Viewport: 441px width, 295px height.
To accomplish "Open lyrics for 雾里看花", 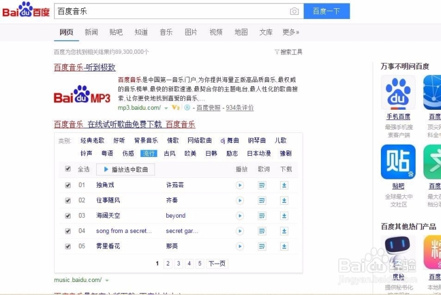I will (262, 246).
